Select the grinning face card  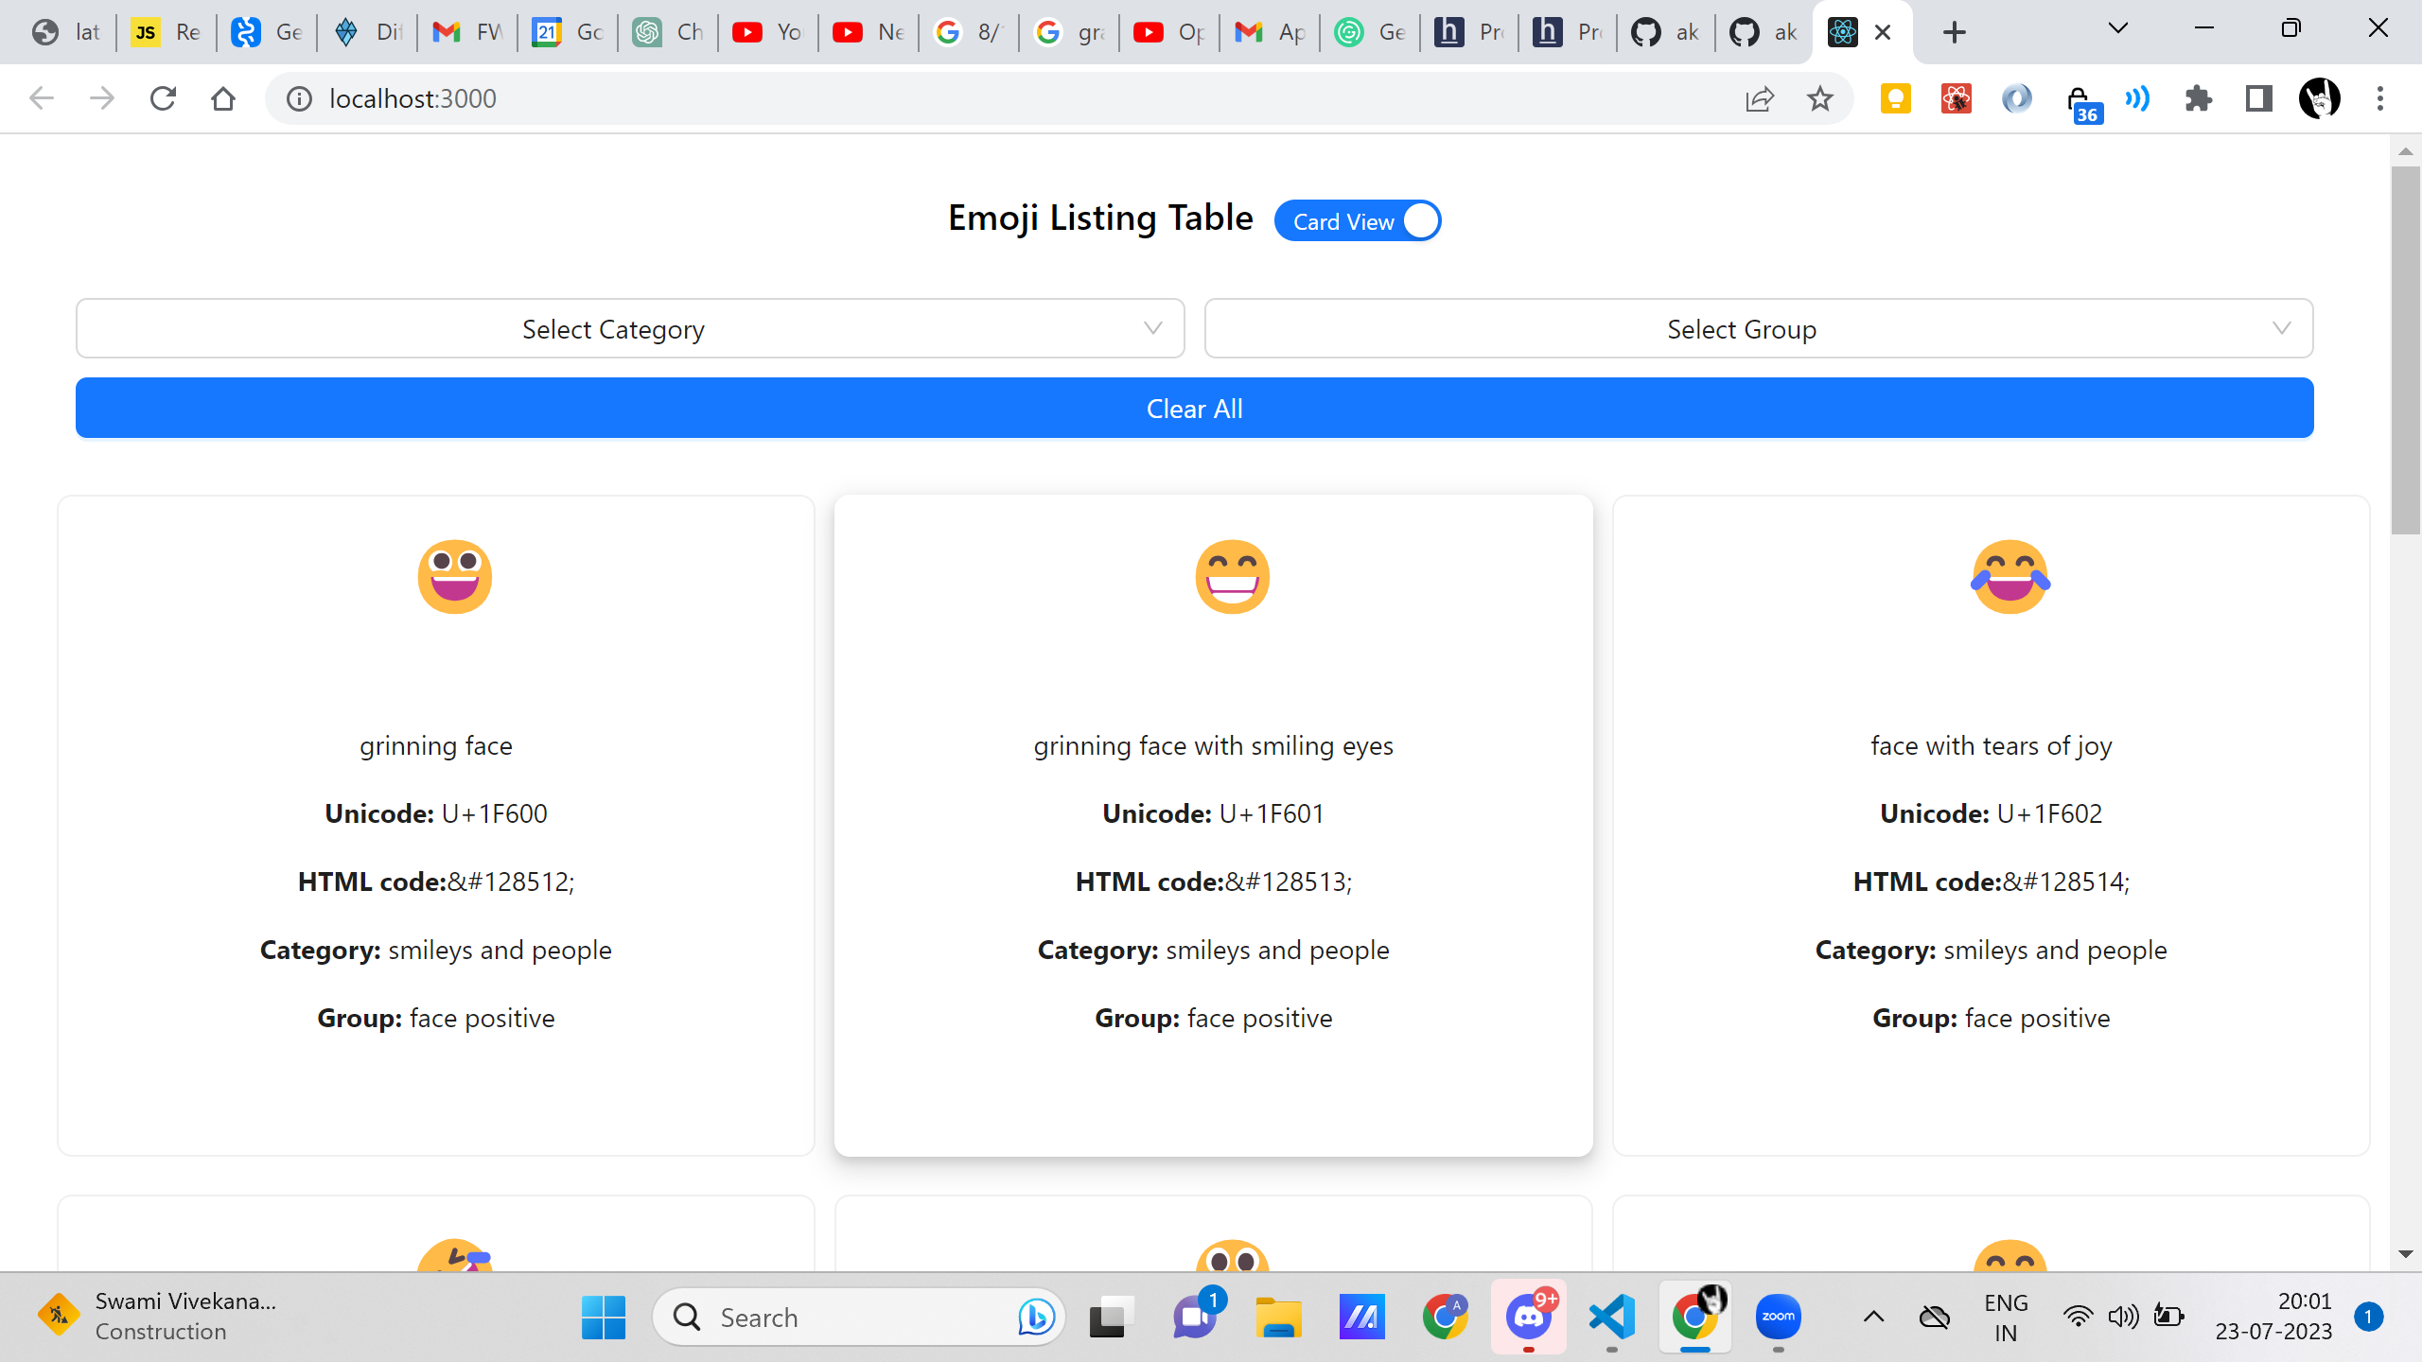(x=436, y=825)
